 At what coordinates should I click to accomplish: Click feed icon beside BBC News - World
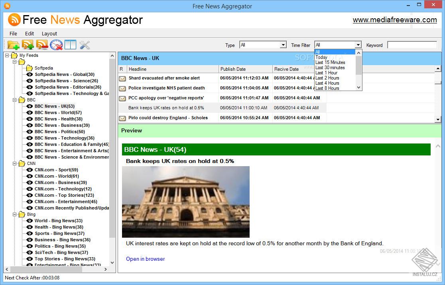(x=30, y=112)
